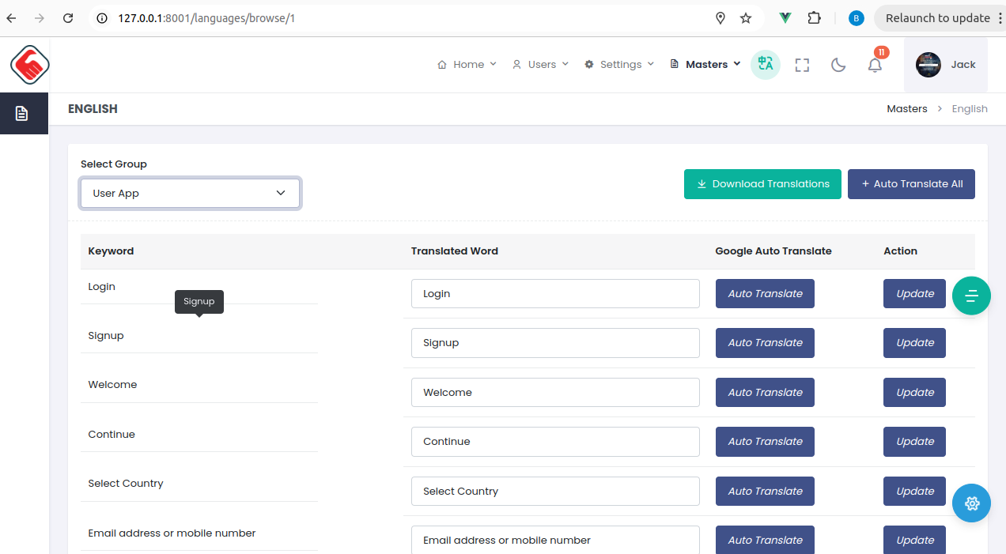This screenshot has width=1006, height=554.
Task: Open the Home menu
Action: [x=467, y=65]
